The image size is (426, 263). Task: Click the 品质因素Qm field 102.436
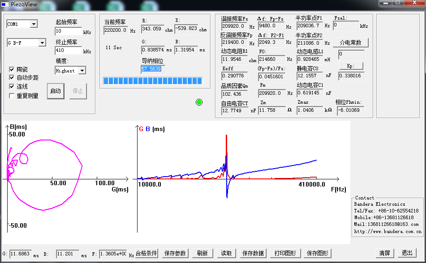tap(234, 94)
